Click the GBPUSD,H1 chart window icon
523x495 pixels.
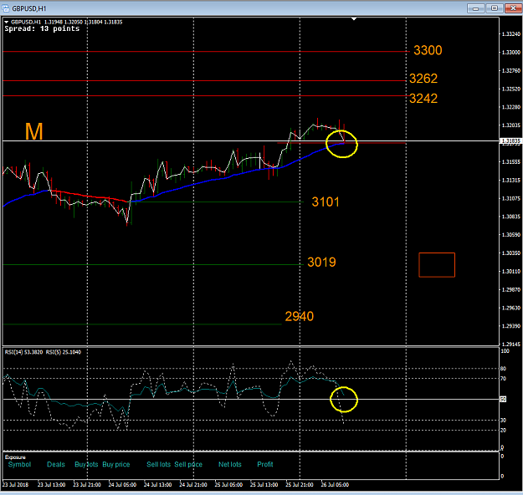[6, 8]
